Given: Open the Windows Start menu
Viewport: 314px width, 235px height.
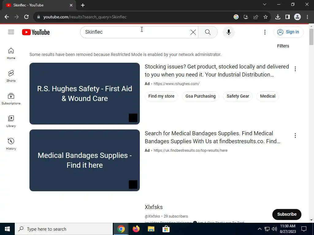Looking at the screenshot, I should [7, 229].
